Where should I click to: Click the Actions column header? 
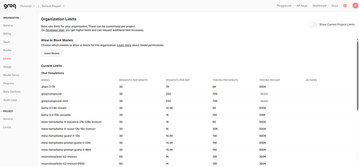pos(311,80)
